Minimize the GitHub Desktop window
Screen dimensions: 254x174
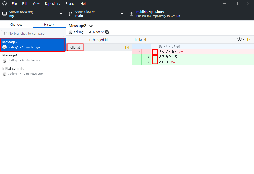tap(224, 3)
